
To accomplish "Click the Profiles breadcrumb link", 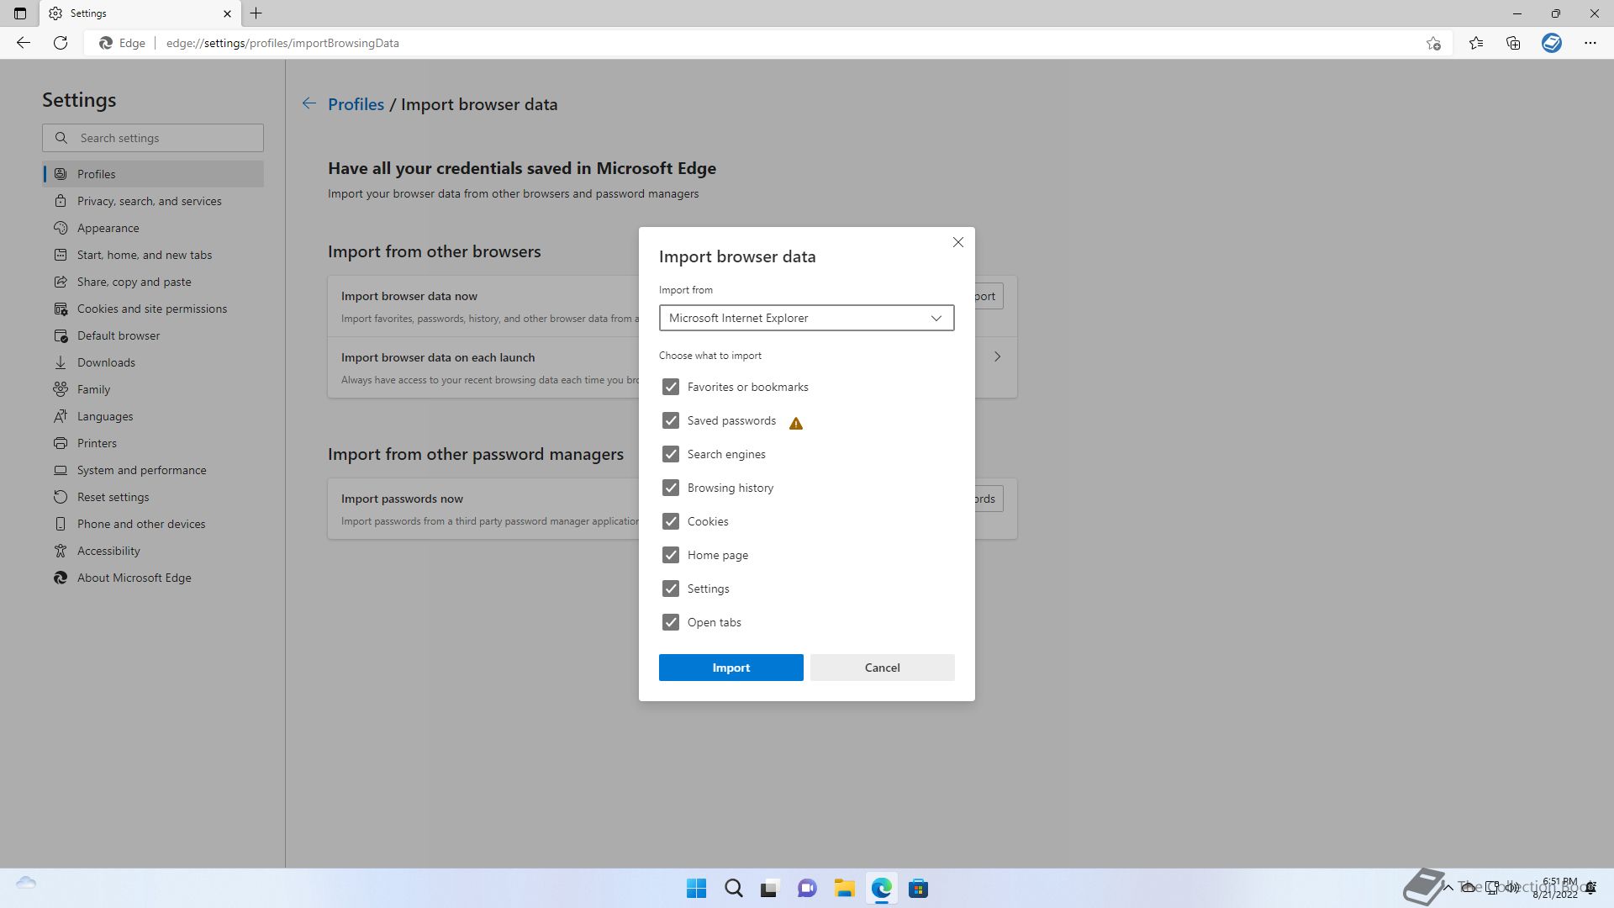I will coord(356,104).
